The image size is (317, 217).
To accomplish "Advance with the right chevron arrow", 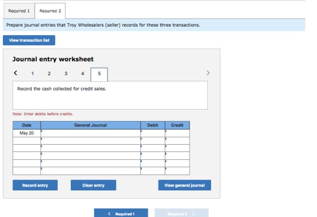I will click(x=208, y=73).
